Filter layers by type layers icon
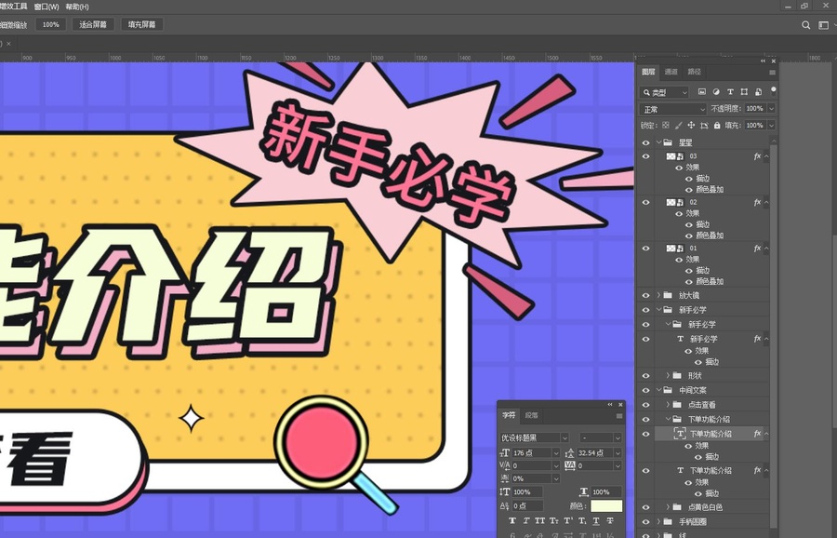This screenshot has height=538, width=837. tap(730, 92)
